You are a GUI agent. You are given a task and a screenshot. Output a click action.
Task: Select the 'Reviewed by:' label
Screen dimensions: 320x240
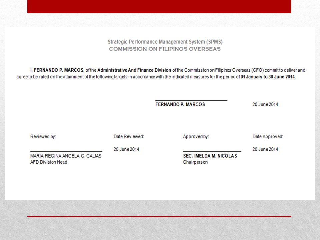[43, 137]
